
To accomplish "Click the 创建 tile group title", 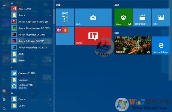I will [x=58, y=5].
